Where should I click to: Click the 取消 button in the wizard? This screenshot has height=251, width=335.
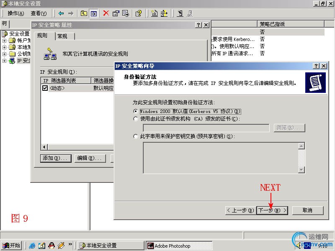click(308, 210)
